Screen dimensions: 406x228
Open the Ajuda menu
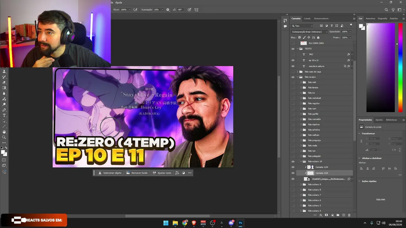[x=119, y=3]
